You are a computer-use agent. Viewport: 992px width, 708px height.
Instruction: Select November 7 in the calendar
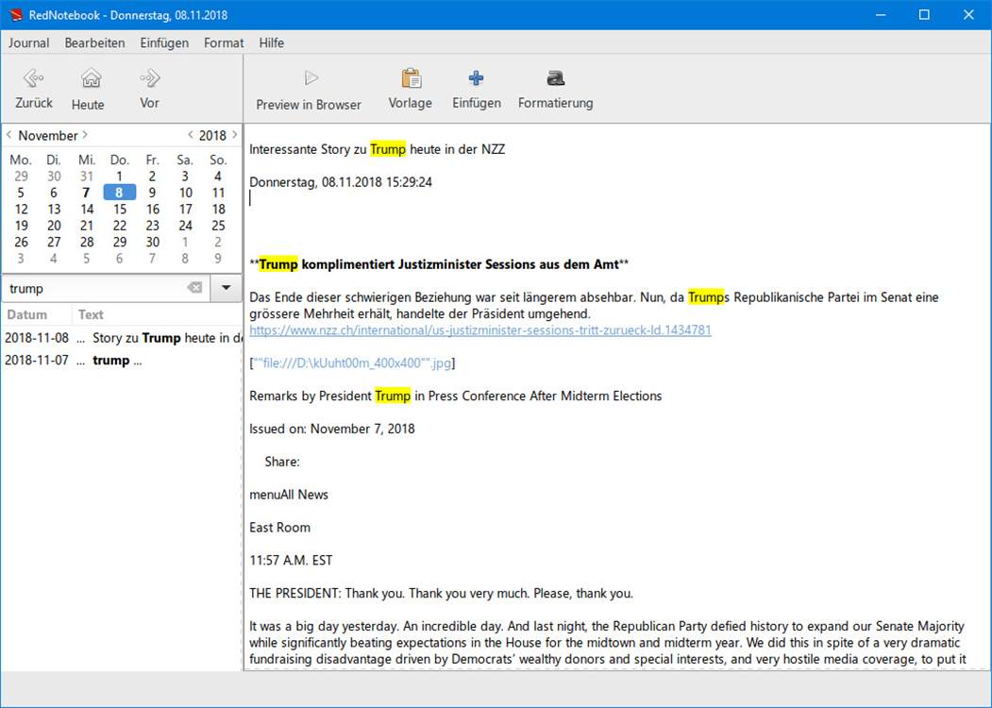click(86, 193)
